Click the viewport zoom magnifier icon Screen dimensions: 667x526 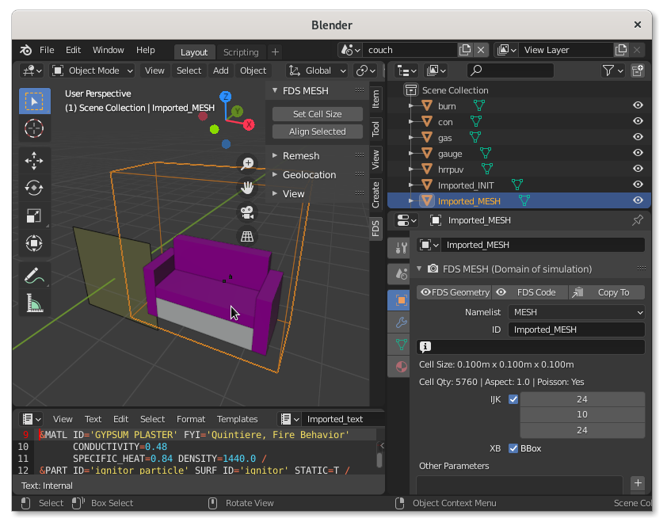(247, 164)
